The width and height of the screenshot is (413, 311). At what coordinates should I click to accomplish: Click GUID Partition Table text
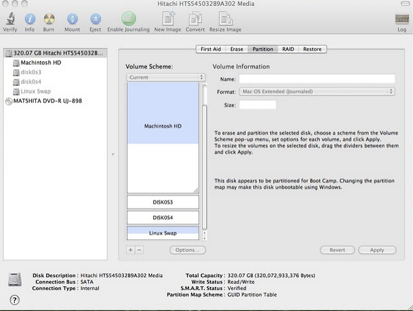click(x=252, y=295)
